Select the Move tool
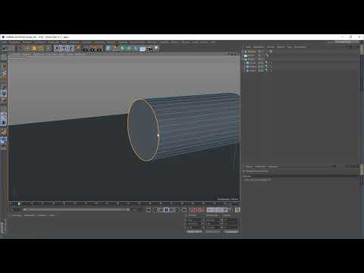The image size is (364, 273). (27, 49)
